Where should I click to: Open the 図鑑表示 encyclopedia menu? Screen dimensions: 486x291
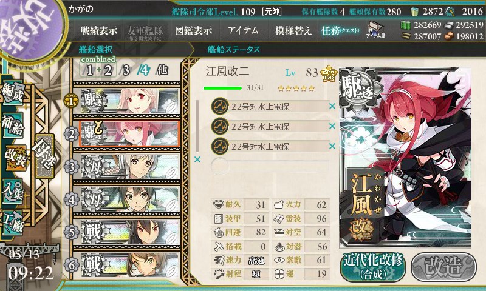[193, 30]
